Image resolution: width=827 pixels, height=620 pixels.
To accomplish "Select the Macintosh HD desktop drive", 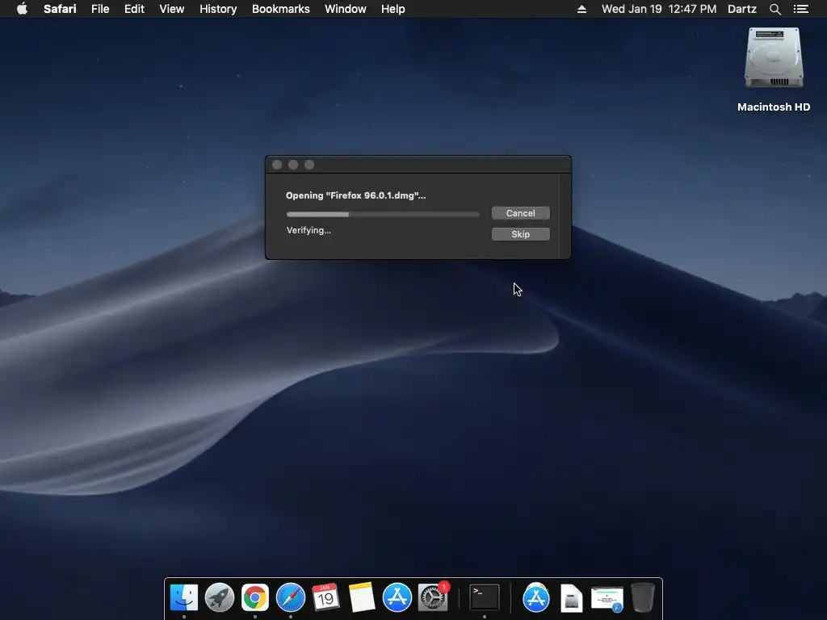I will (774, 69).
